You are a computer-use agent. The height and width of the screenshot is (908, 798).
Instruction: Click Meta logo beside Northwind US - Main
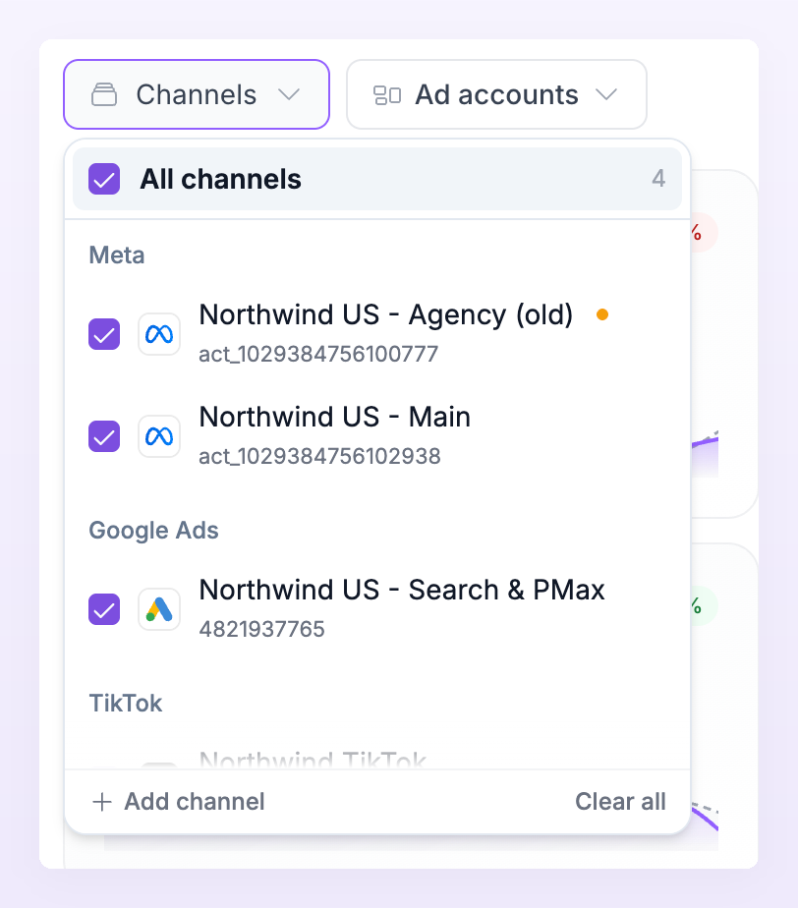(x=159, y=436)
